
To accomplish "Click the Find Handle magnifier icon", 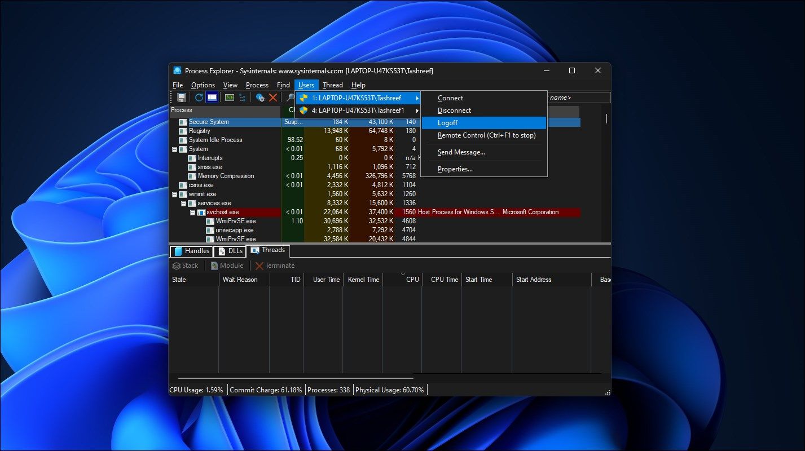I will [290, 97].
